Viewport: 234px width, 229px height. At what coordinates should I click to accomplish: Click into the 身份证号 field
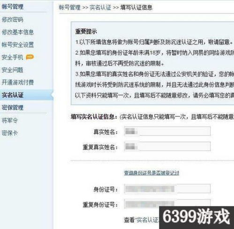(x=167, y=188)
